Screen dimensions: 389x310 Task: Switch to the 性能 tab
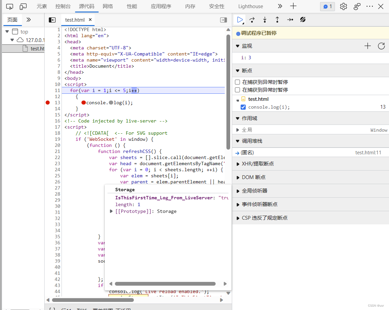tap(132, 6)
